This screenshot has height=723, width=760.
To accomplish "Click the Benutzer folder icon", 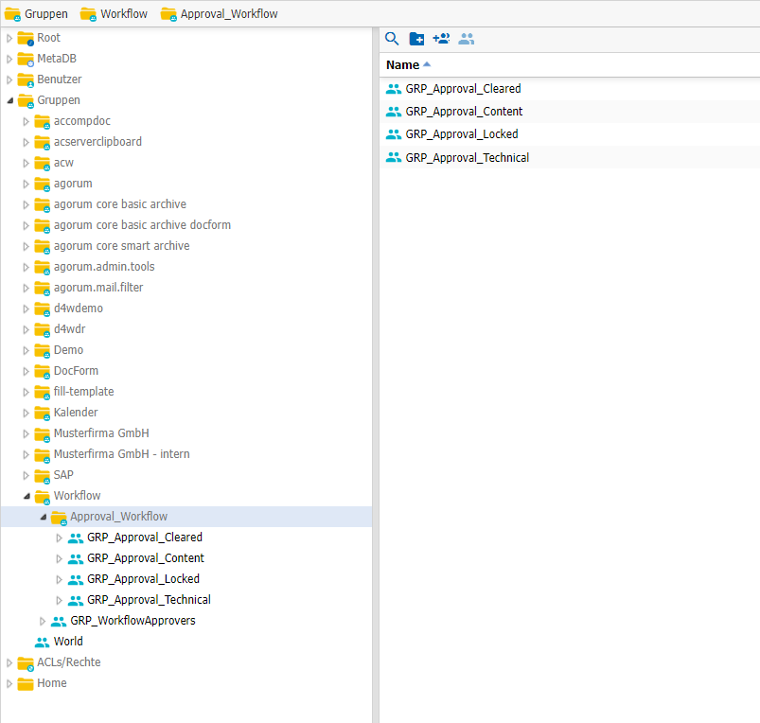I will coord(26,79).
